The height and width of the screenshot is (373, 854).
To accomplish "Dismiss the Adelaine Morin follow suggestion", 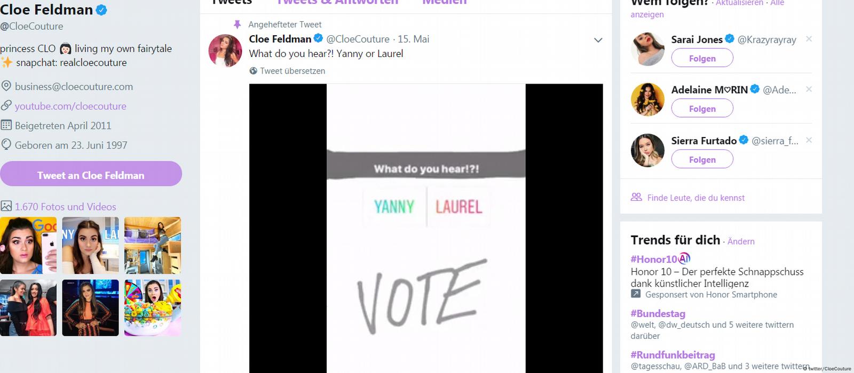I will coord(809,89).
